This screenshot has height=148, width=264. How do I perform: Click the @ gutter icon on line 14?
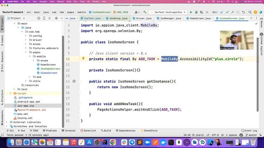click(74, 81)
